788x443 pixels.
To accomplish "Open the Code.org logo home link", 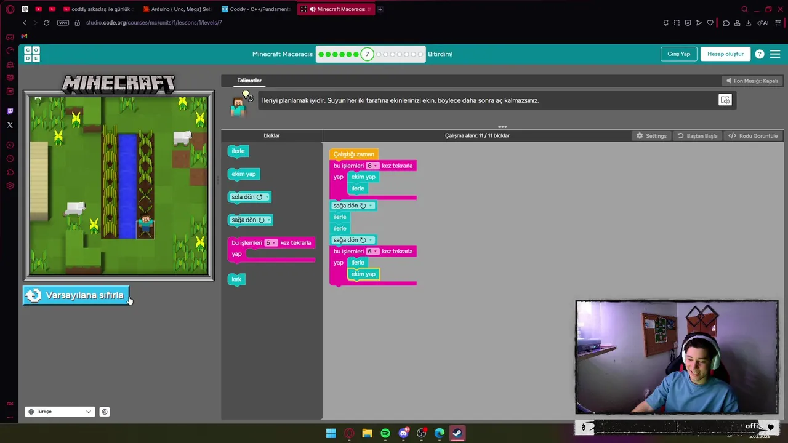I will click(x=32, y=54).
